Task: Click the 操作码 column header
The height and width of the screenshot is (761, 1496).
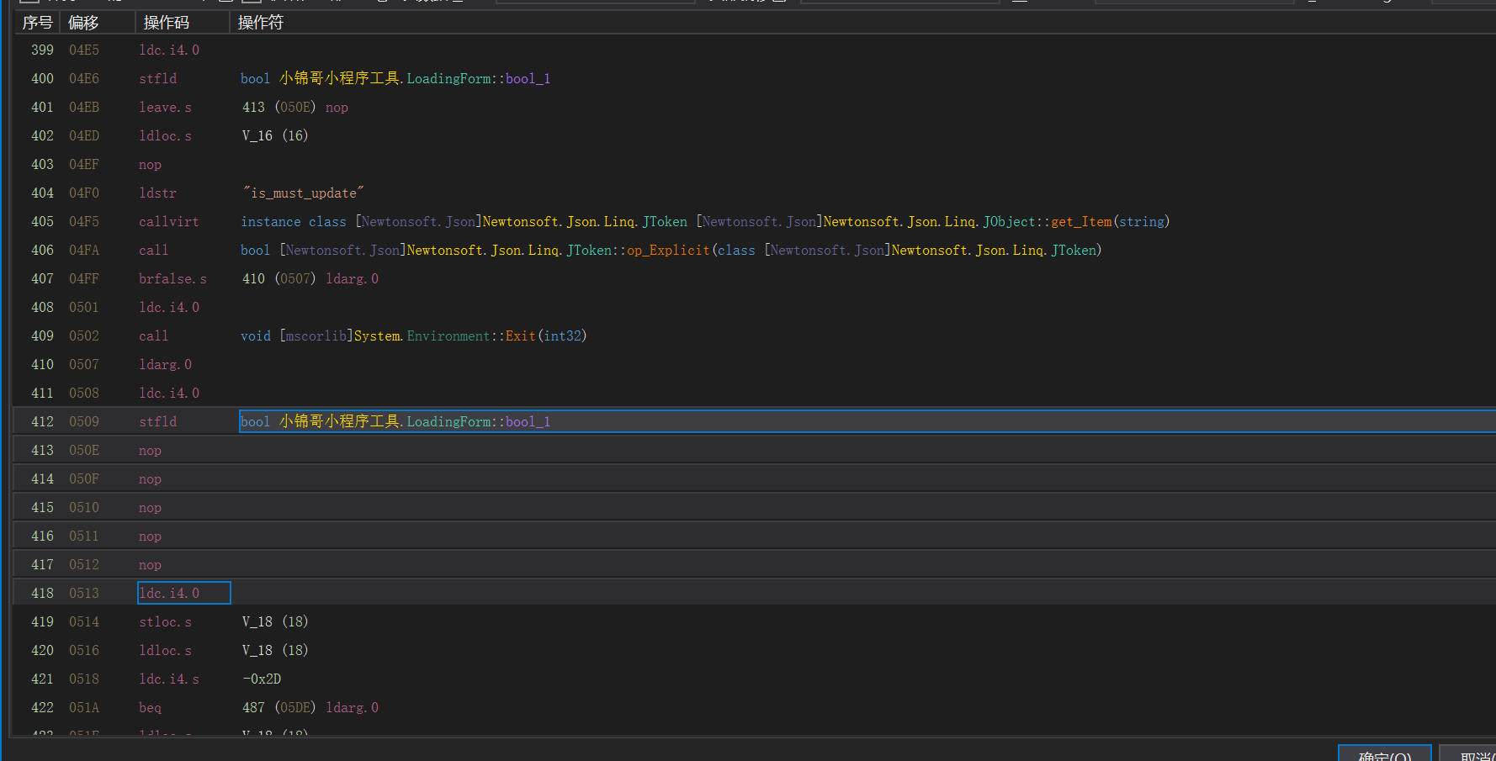Action: point(167,23)
